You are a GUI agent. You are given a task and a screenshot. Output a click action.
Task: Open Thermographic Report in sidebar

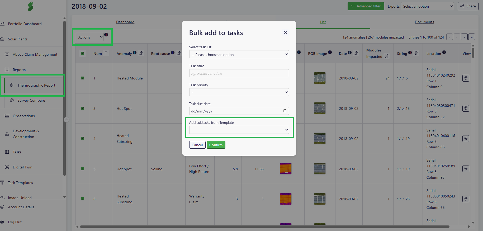coord(36,85)
